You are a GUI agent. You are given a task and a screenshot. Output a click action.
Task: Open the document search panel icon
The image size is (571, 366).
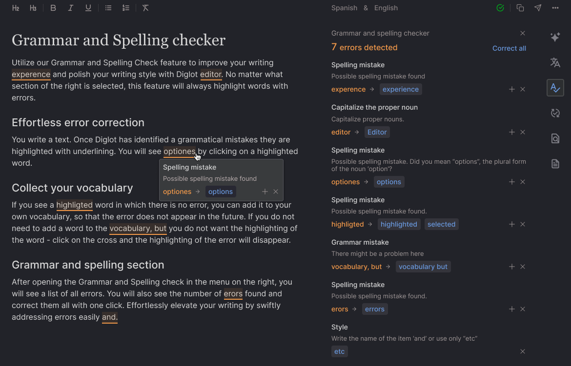tap(555, 138)
